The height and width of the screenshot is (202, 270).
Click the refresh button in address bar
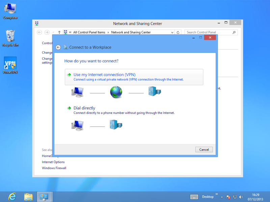[x=179, y=32]
